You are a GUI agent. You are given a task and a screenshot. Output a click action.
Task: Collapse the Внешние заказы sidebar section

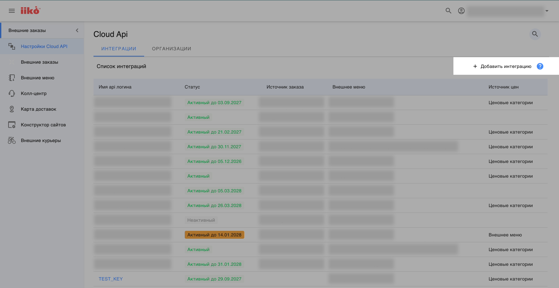[x=77, y=30]
